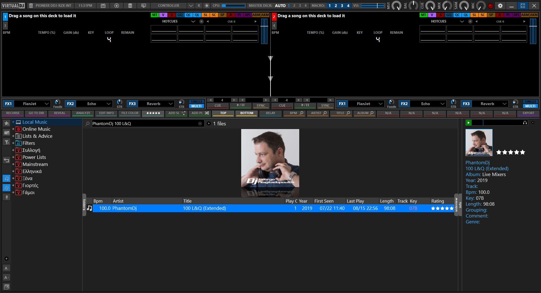Click the ANALYZE button
The image size is (541, 293).
coord(83,113)
